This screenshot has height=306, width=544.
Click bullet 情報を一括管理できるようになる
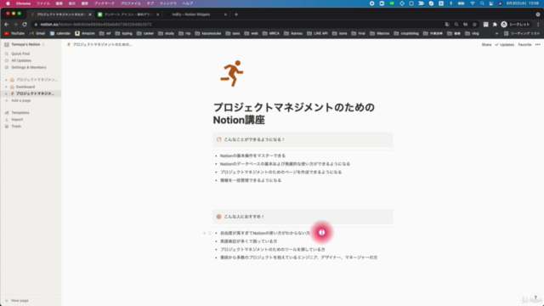pos(251,180)
